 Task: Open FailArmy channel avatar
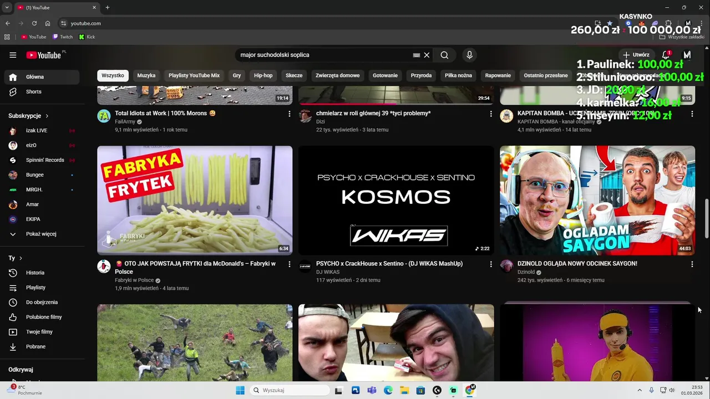click(x=104, y=116)
